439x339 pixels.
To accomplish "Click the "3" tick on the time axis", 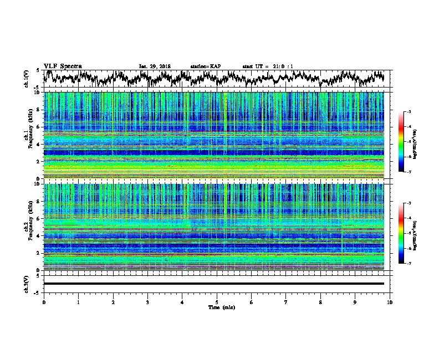I will click(x=147, y=302).
